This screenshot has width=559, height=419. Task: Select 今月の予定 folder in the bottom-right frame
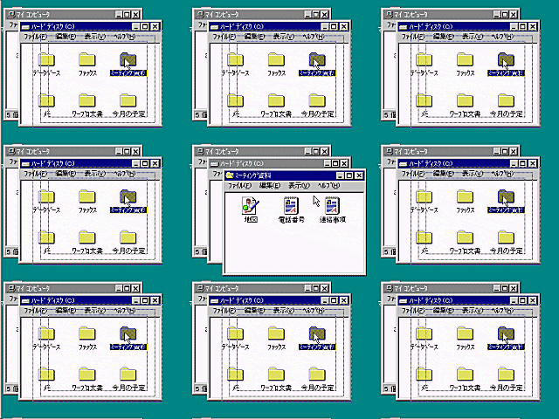506,374
